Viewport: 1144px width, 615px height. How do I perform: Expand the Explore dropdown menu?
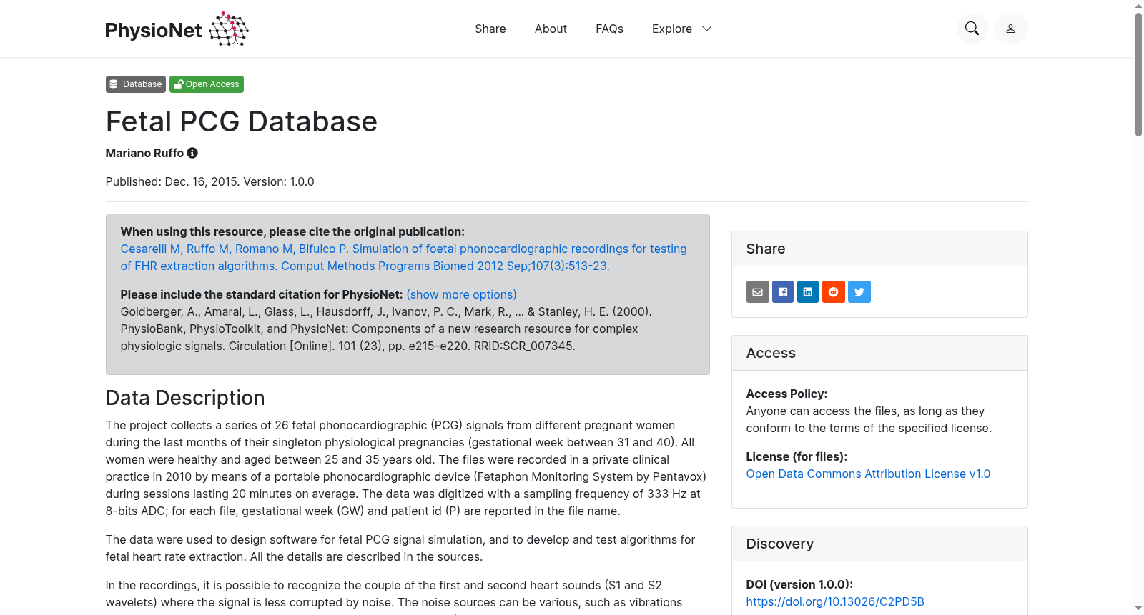(681, 29)
